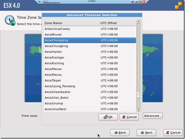Click the iLO keyboard/CAD icon
Viewport: 185px width, 139px height.
tap(132, 2)
